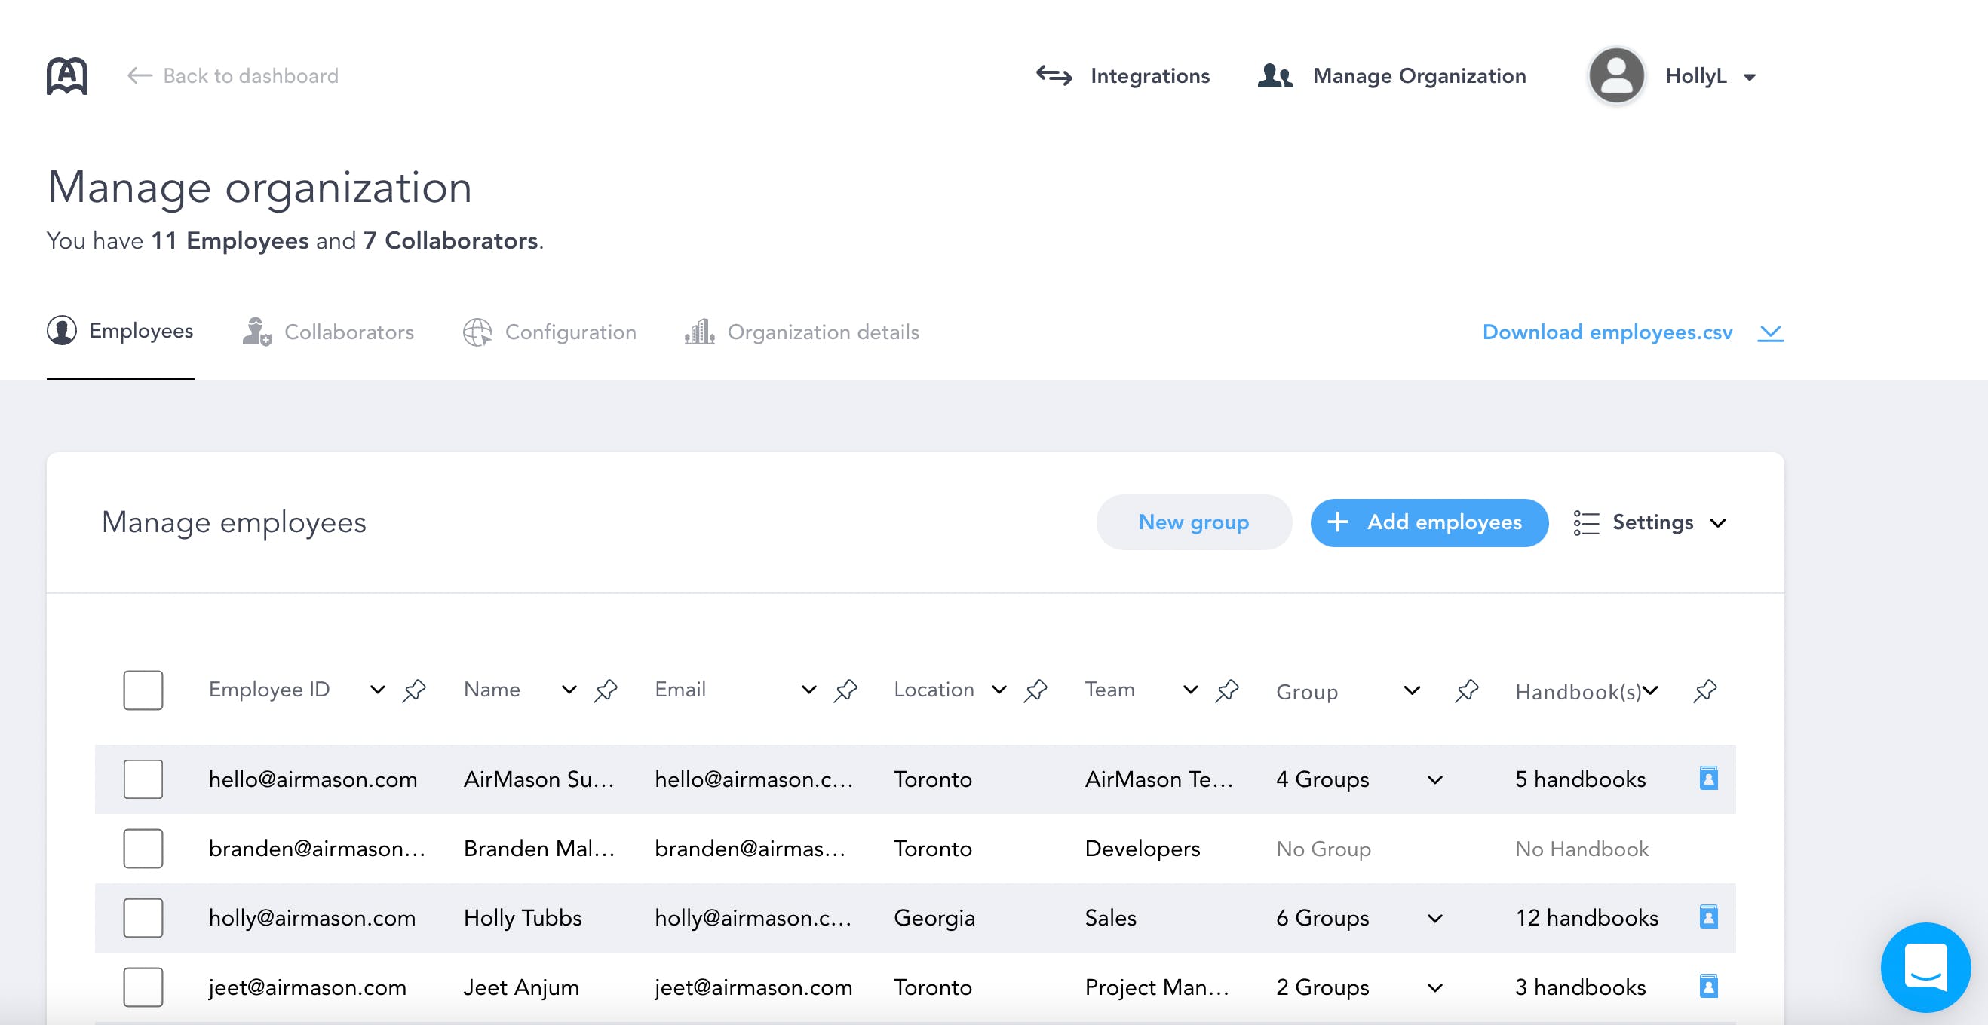The height and width of the screenshot is (1025, 1988).
Task: Click the Collaborators tab person icon
Action: 256,332
